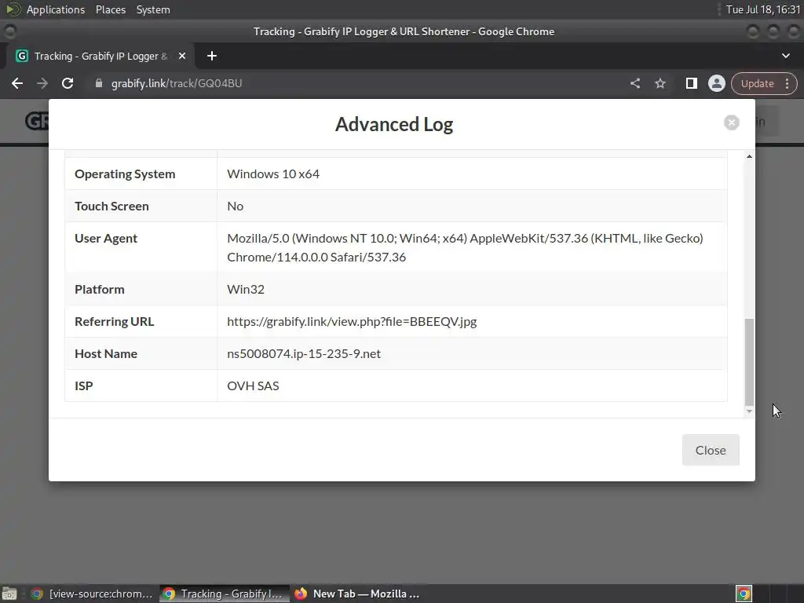Open the Places menu

[110, 9]
